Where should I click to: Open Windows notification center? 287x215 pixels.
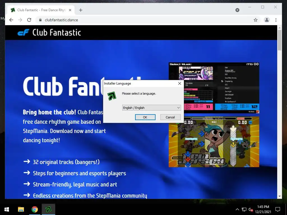coord(278,209)
